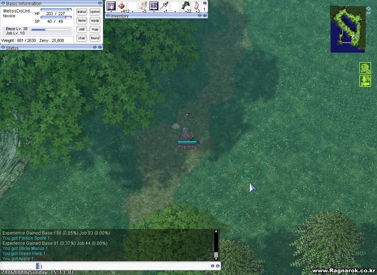Click the round icon left of Inventory title
The image size is (377, 275).
[x=108, y=16]
